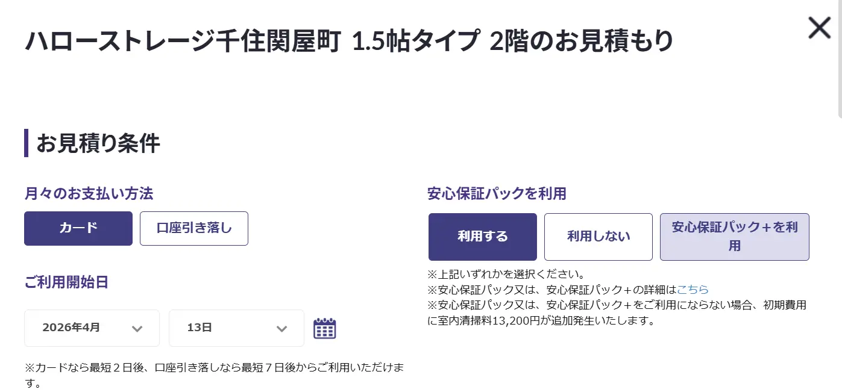Click the chevron arrow beside 2026年4月
The height and width of the screenshot is (392, 842).
137,329
